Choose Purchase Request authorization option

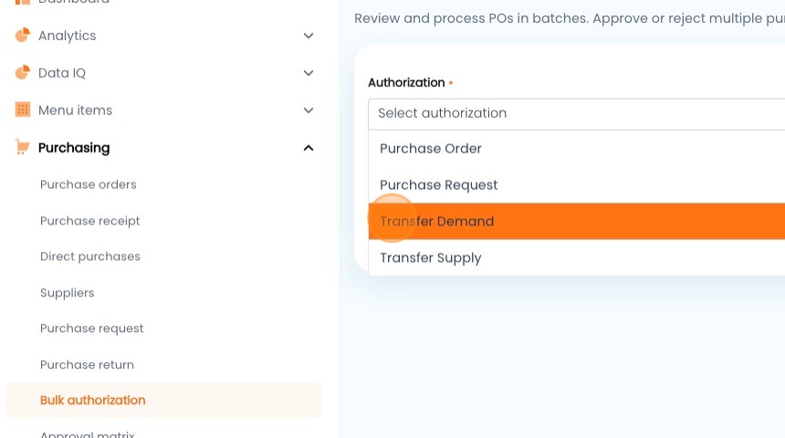pos(576,185)
